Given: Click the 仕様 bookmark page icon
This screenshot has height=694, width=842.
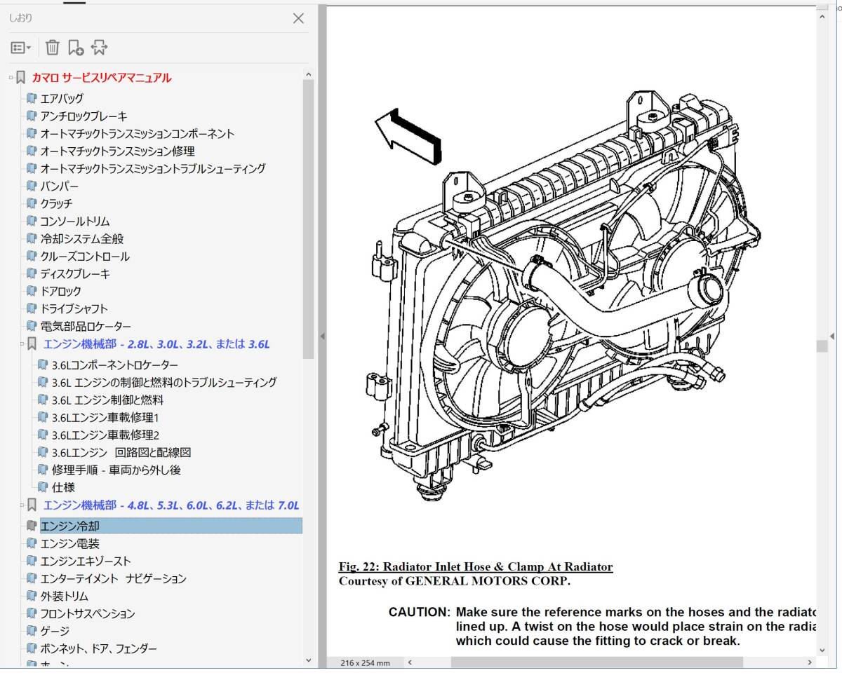Looking at the screenshot, I should point(42,487).
